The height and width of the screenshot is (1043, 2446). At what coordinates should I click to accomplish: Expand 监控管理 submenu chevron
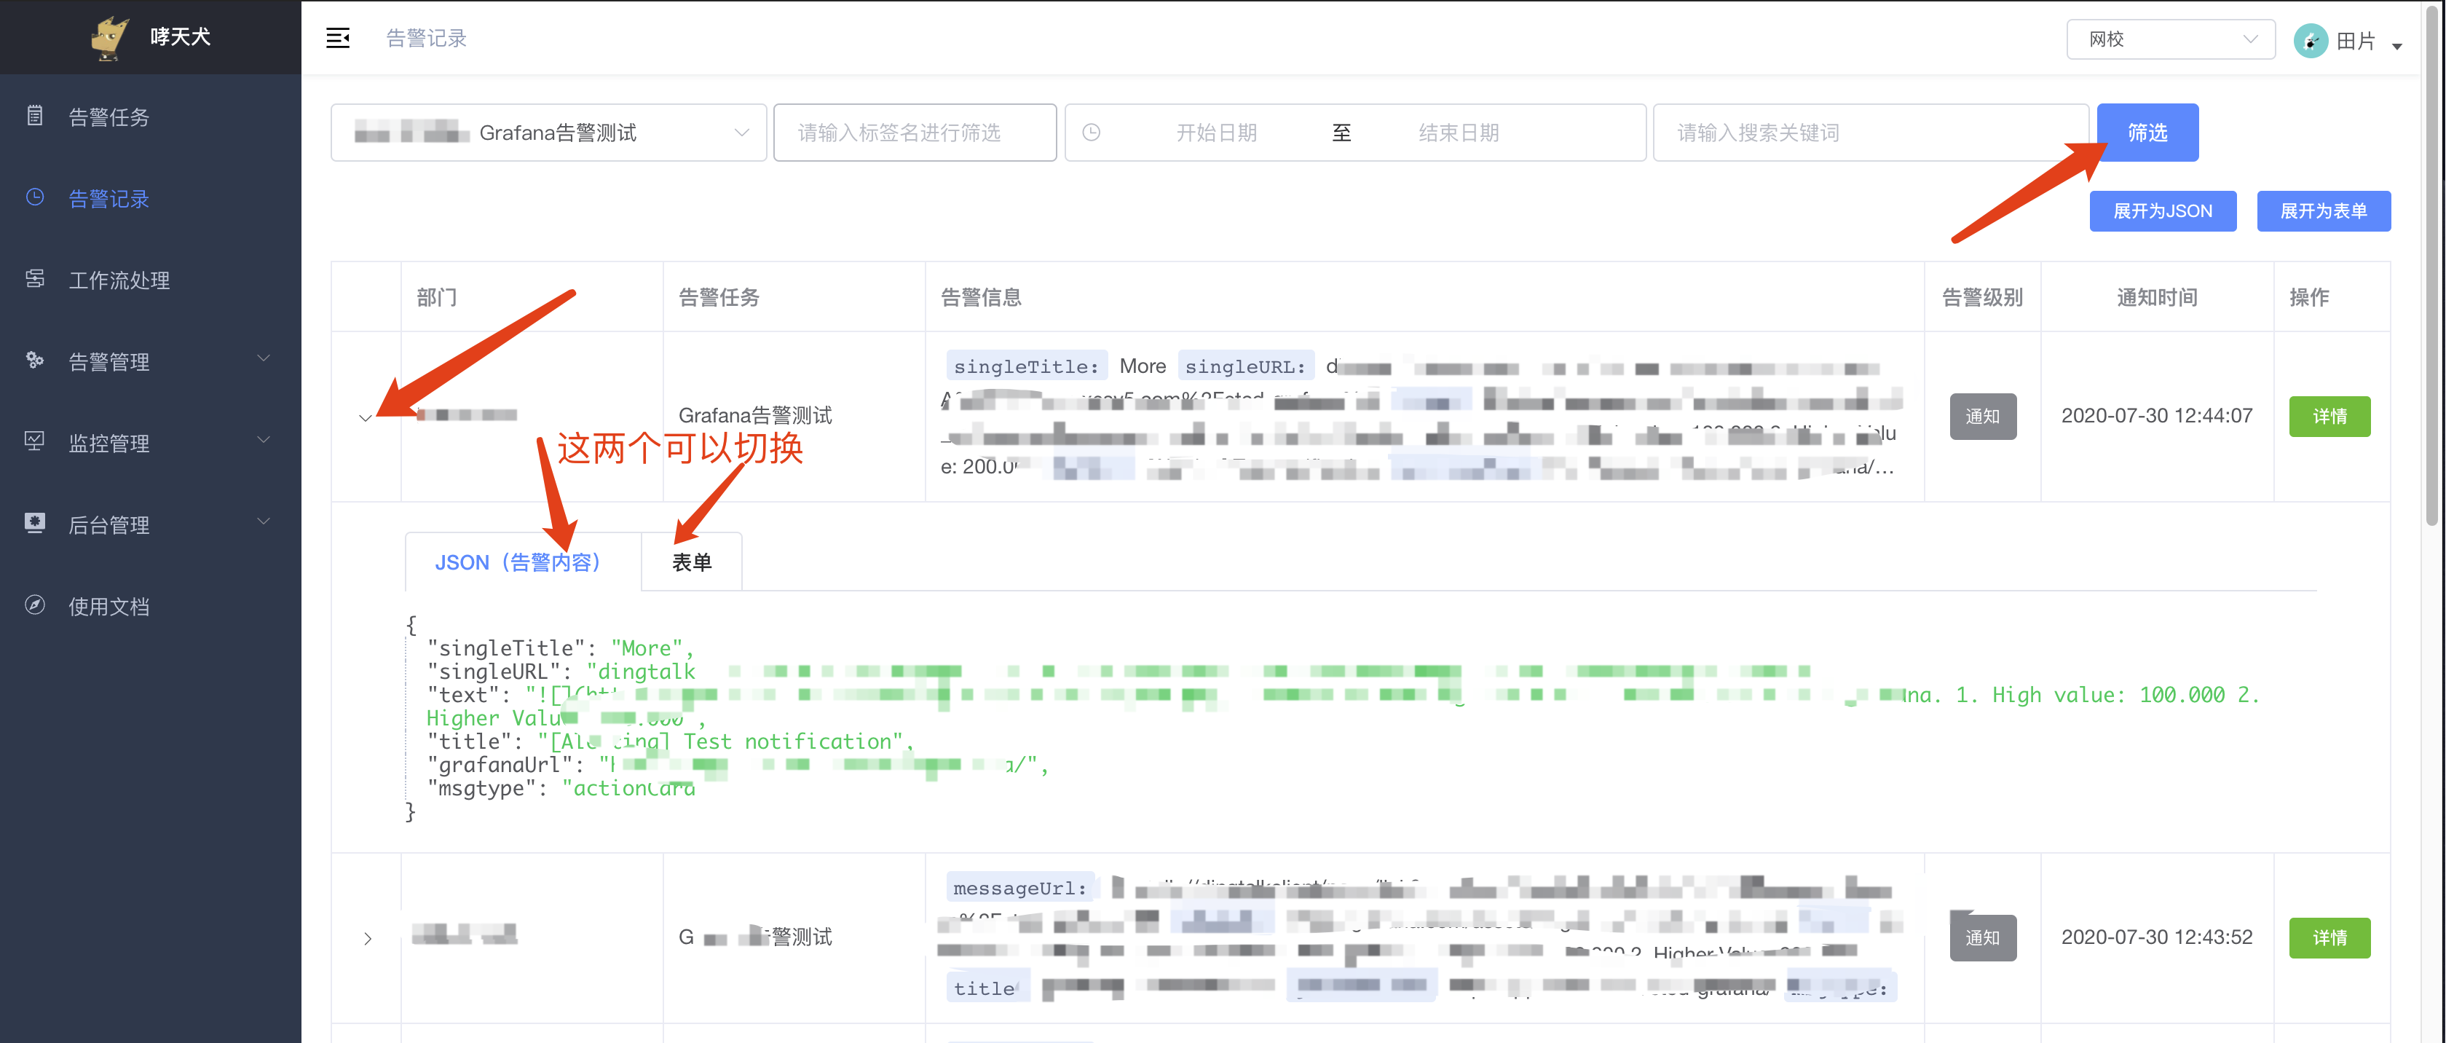pos(264,441)
